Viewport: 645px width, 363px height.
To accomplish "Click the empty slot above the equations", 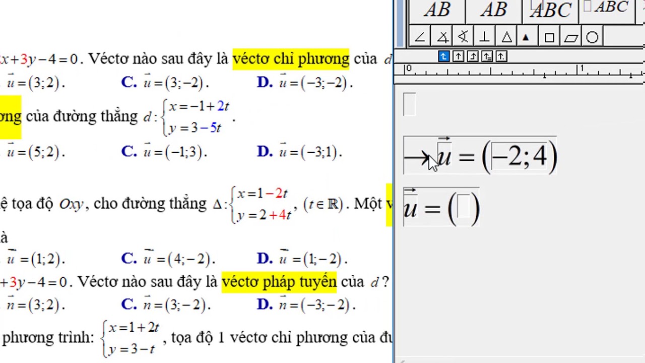I will (410, 105).
